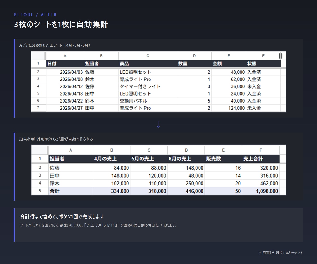Select the amount cell 62,000
This screenshot has height=264, width=317.
point(229,79)
